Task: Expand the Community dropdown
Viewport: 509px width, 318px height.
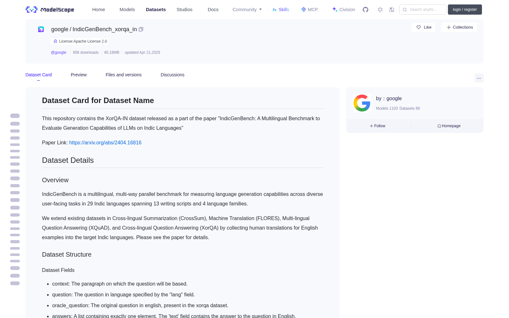Action: click(x=247, y=10)
